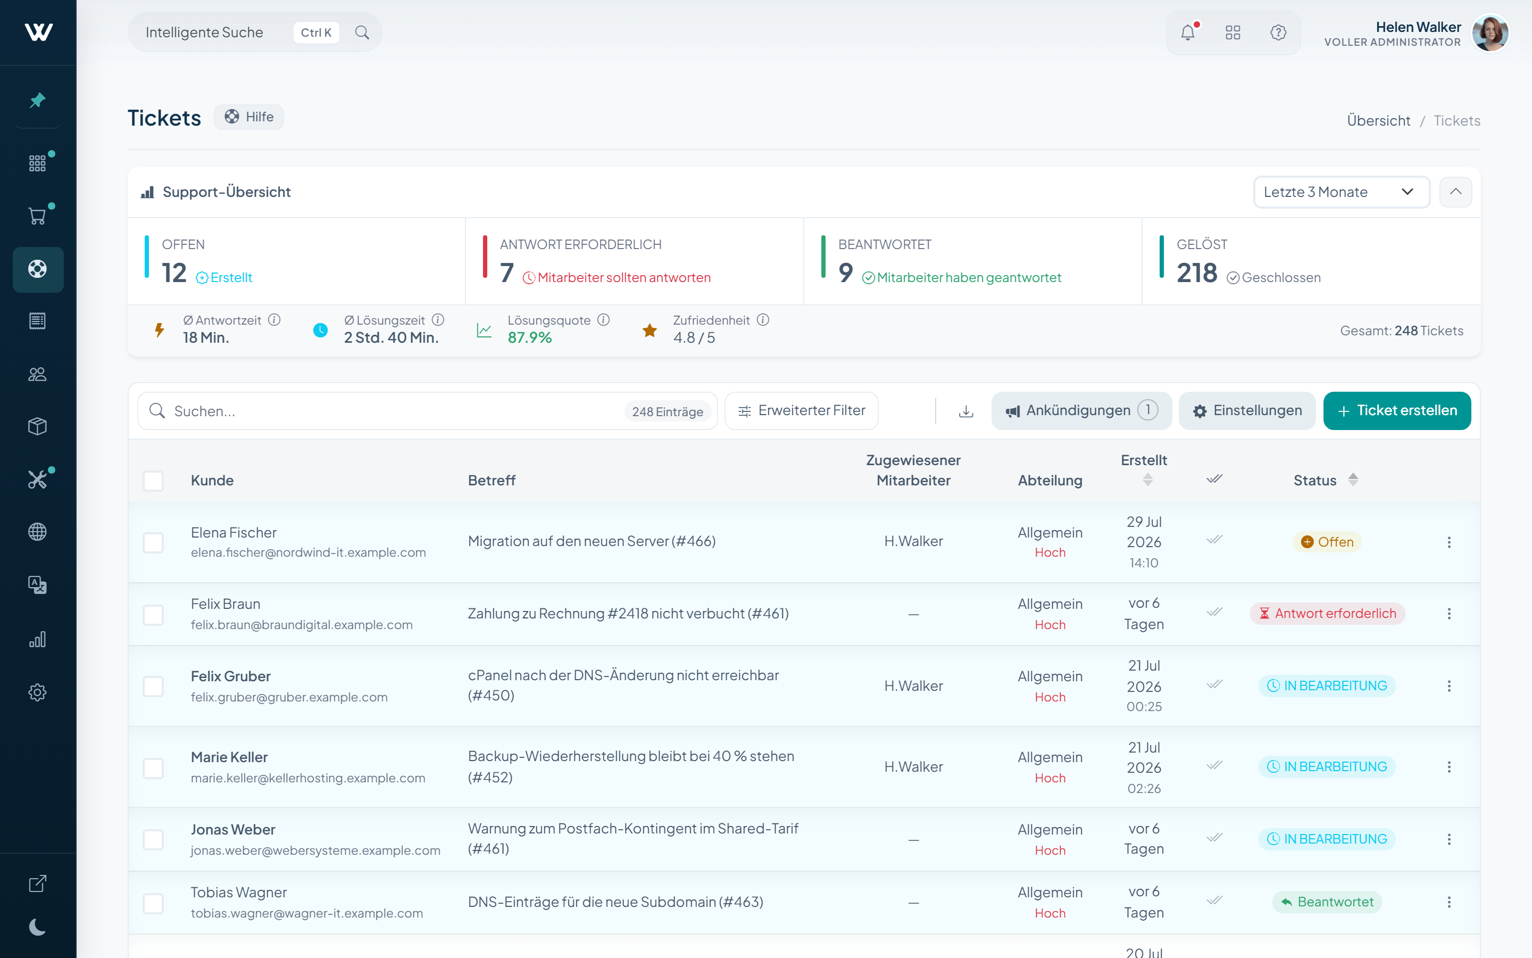Filter by the Gelöst stat card

tap(1311, 262)
